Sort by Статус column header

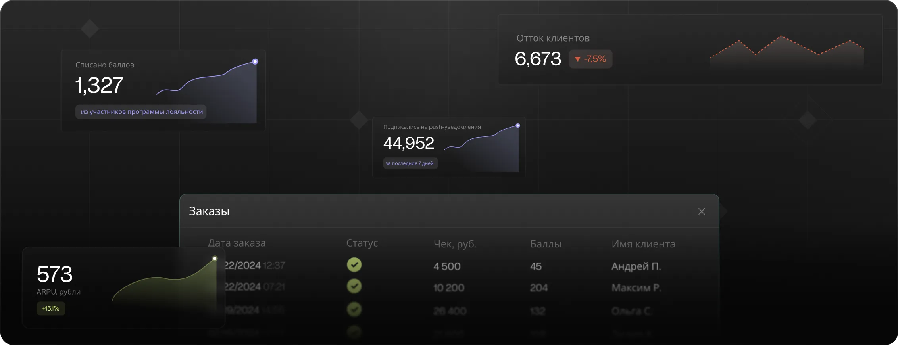pos(362,243)
